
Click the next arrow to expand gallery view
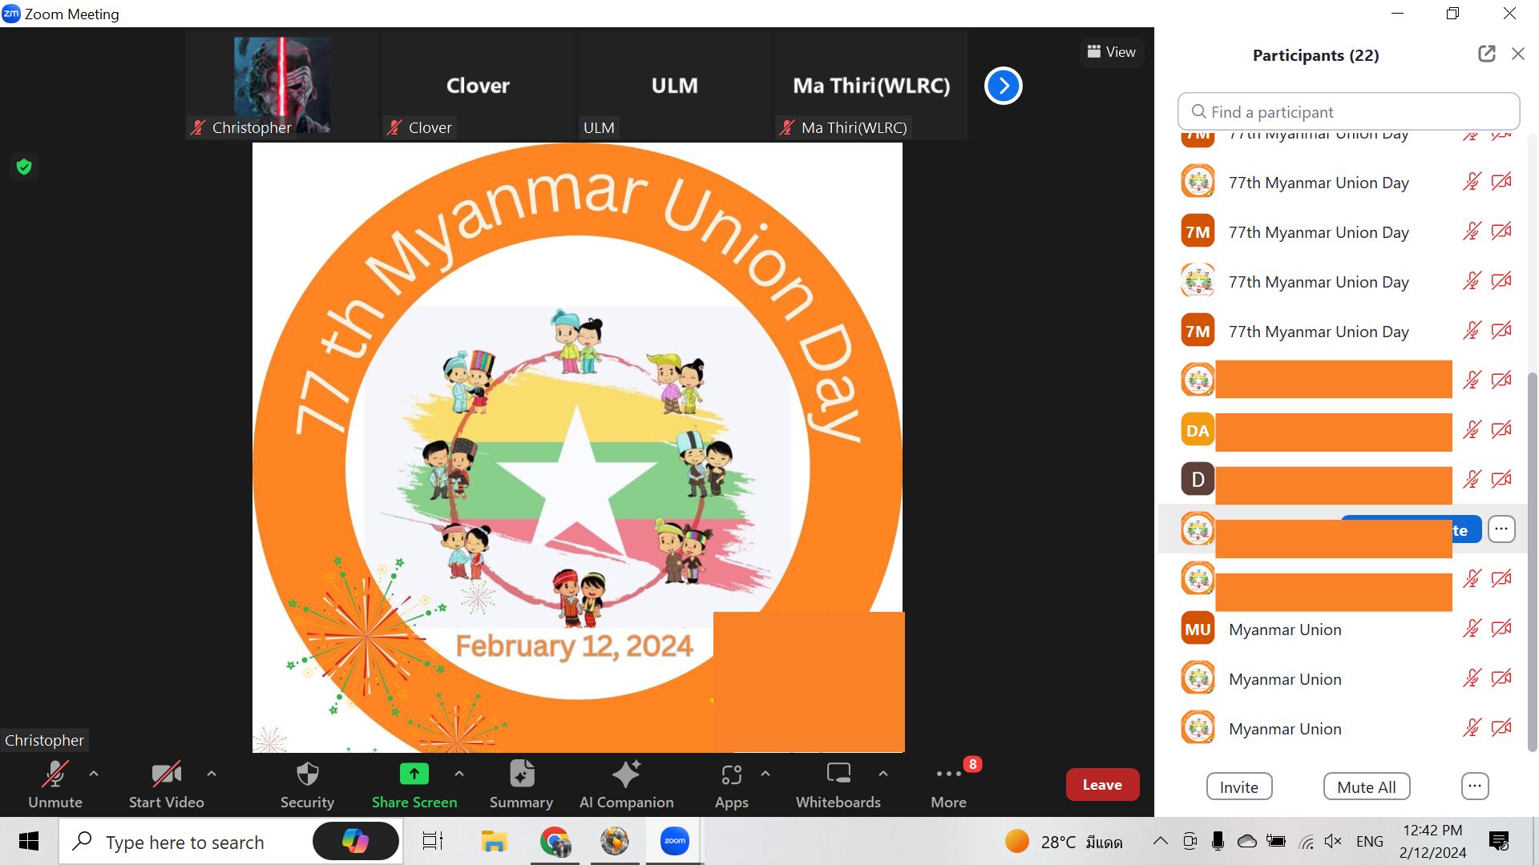click(1001, 86)
